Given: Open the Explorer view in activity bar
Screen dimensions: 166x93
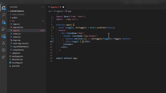Looking at the screenshot, I should [3, 8].
